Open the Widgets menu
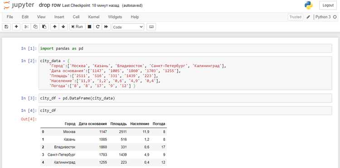This screenshot has width=340, height=168. pos(115,17)
